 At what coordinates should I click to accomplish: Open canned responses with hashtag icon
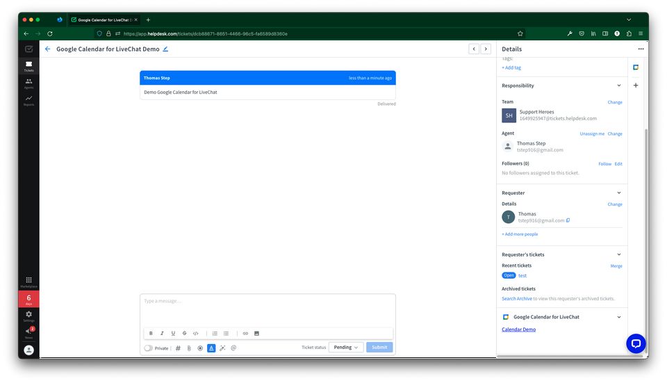coord(178,348)
